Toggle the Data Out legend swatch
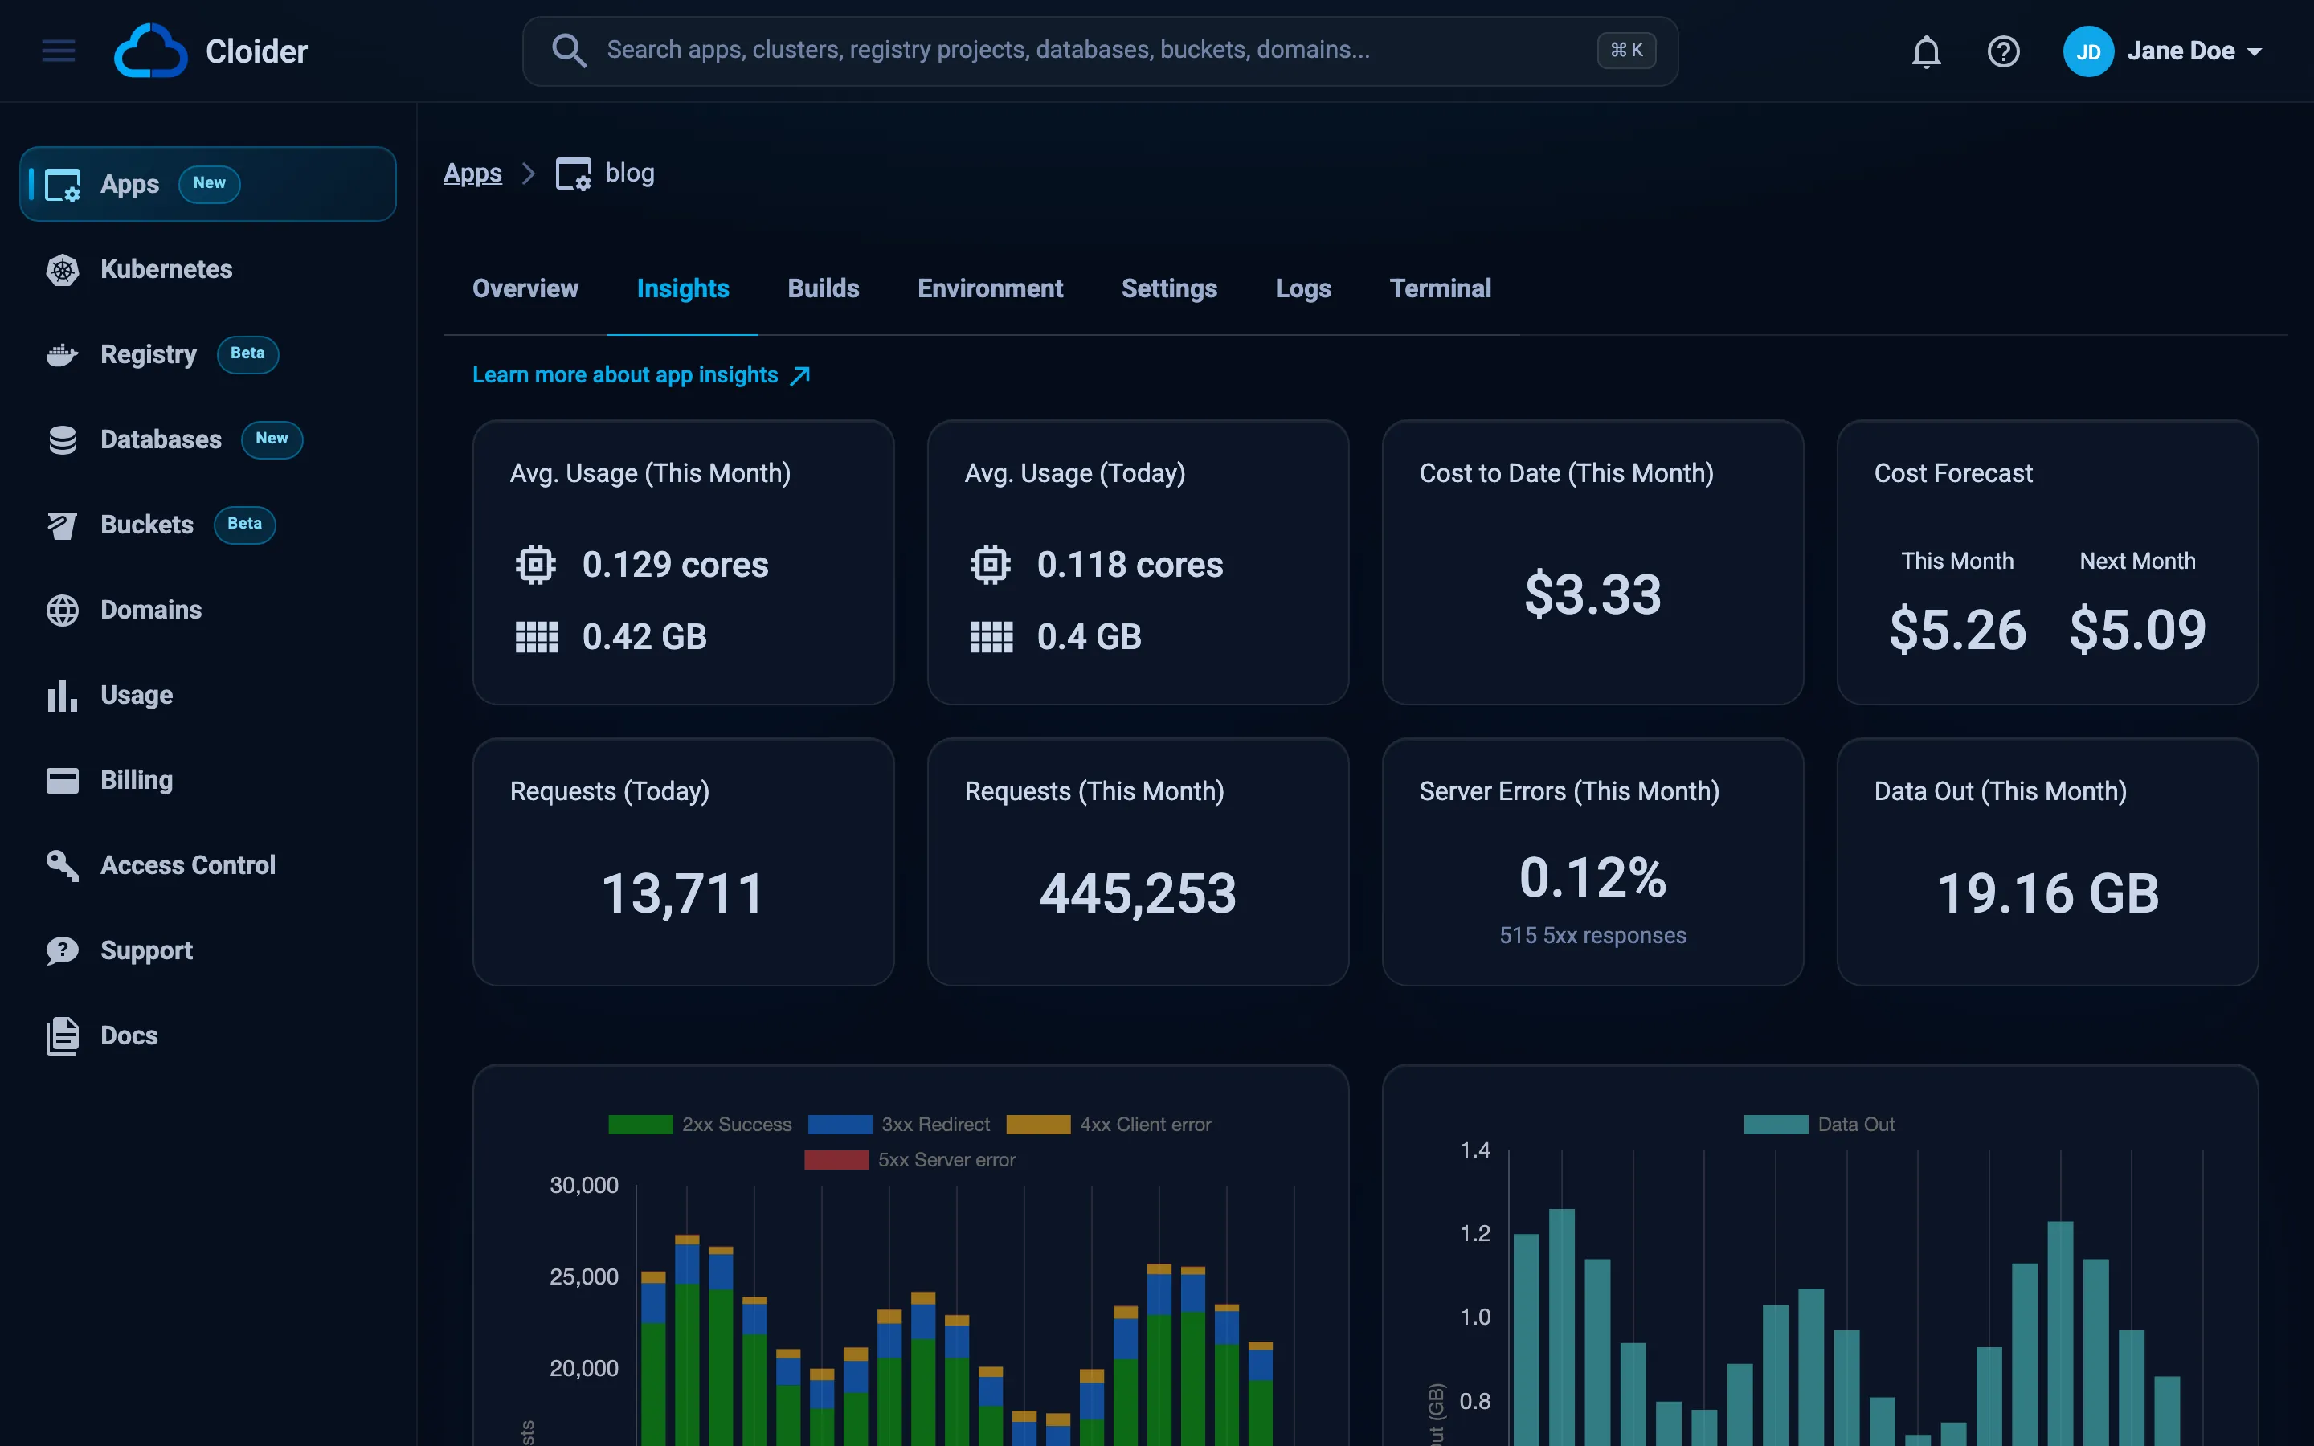Image resolution: width=2314 pixels, height=1446 pixels. [x=1776, y=1125]
